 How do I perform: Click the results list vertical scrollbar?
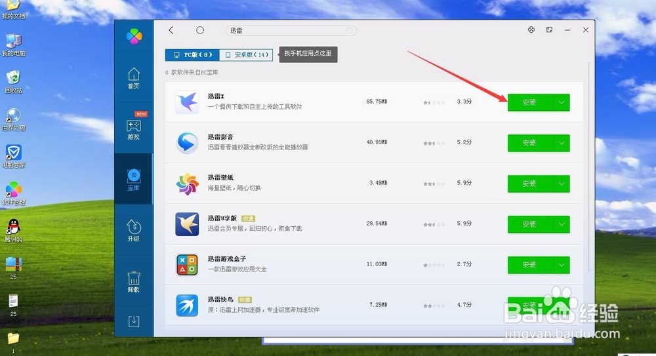coord(588,167)
